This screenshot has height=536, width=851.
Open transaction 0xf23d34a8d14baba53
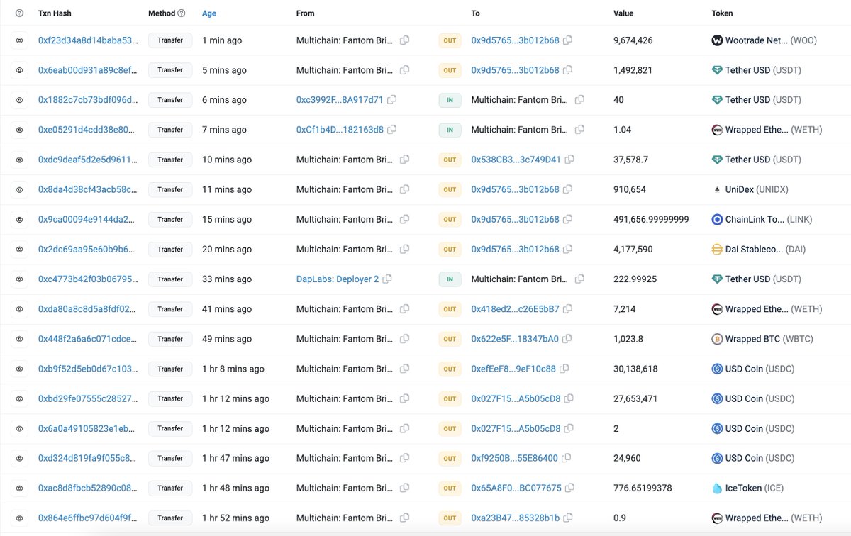click(89, 40)
